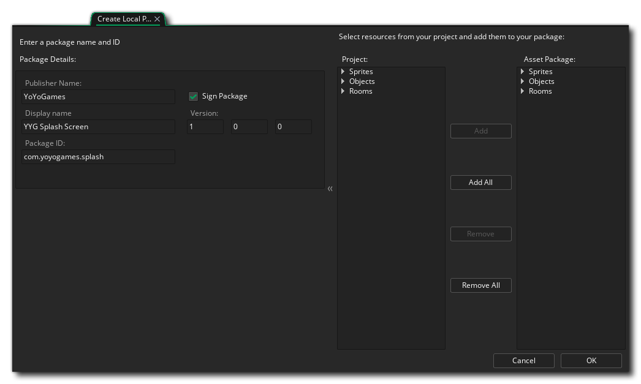The width and height of the screenshot is (641, 384).
Task: Click the Remove button
Action: (480, 233)
